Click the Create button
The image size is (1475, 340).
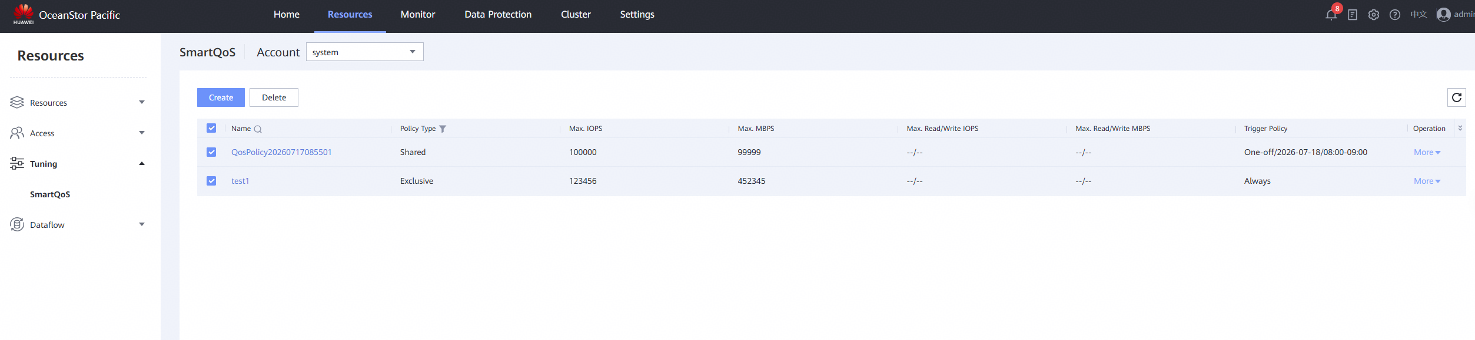point(221,97)
